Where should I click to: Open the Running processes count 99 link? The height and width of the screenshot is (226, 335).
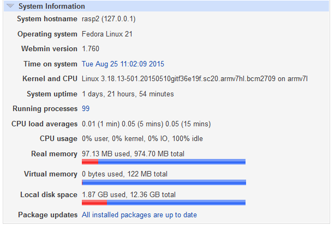pos(86,108)
